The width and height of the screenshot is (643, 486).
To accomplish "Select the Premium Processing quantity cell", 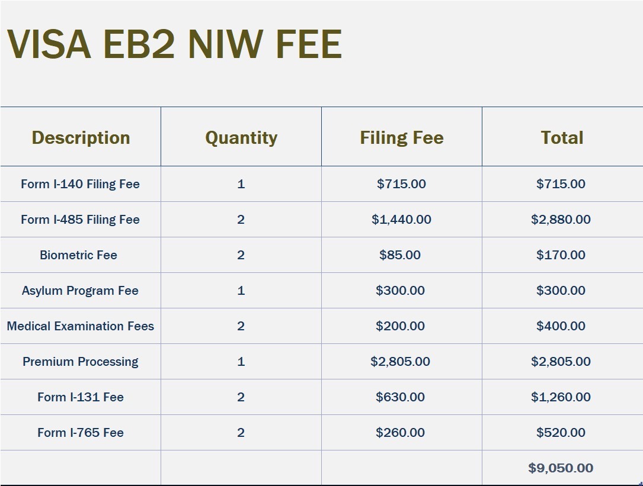I will coord(241,362).
